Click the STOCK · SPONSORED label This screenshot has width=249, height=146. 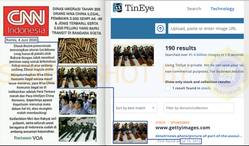click(172, 123)
